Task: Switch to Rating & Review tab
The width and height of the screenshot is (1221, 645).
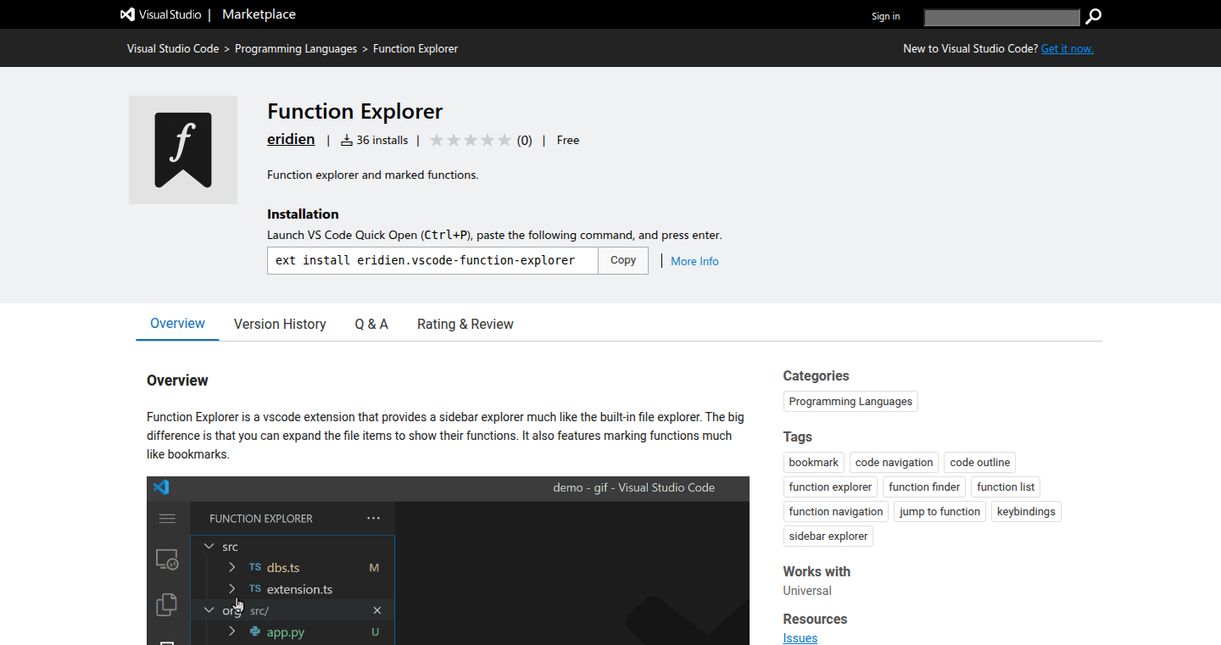Action: (466, 324)
